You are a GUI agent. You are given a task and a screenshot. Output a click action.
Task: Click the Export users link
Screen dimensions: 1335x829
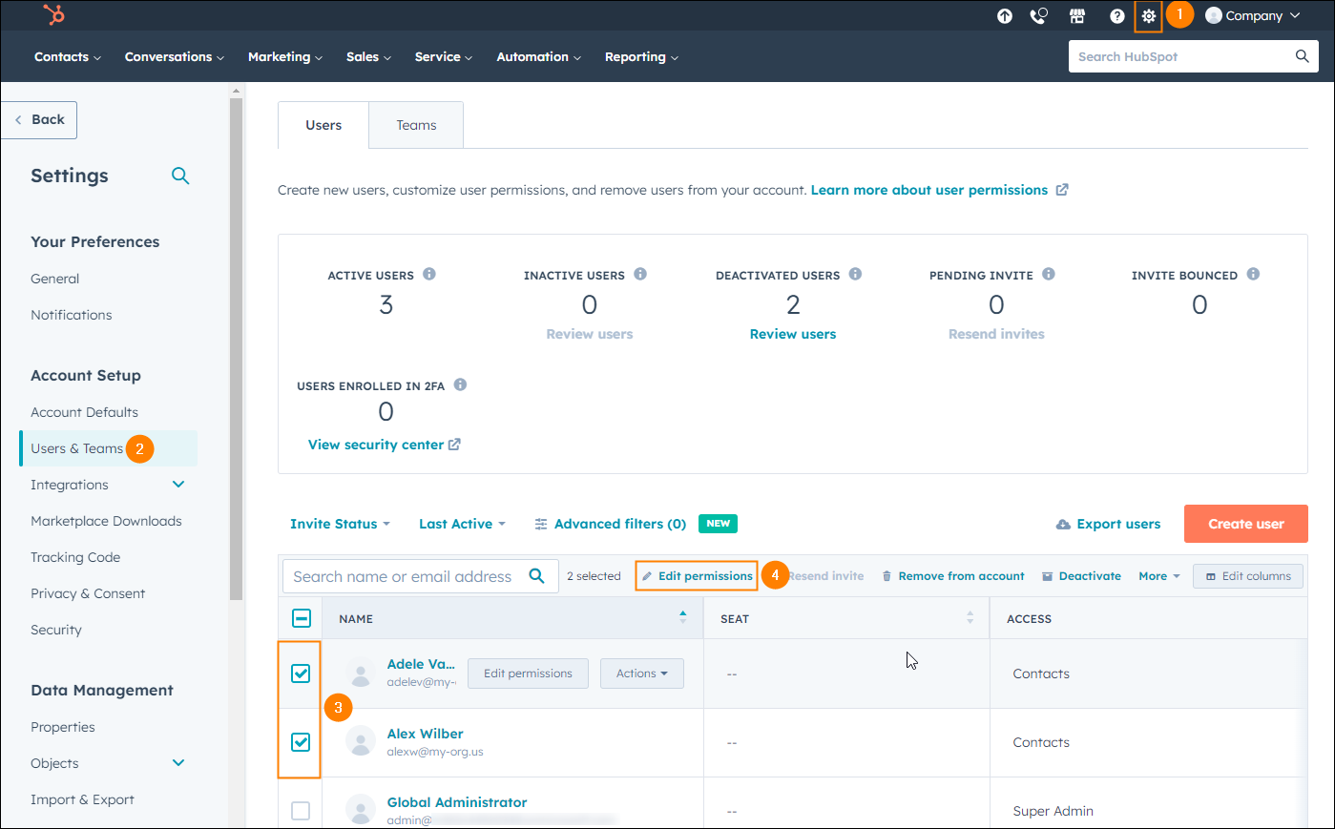coord(1108,524)
